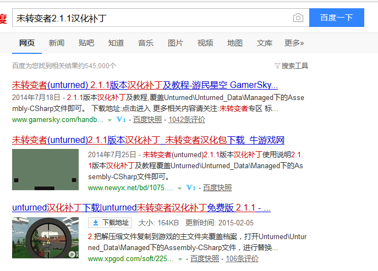Expand dropdown arrow next to xpgod URL
Screen dimensions: 378x271
180,259
